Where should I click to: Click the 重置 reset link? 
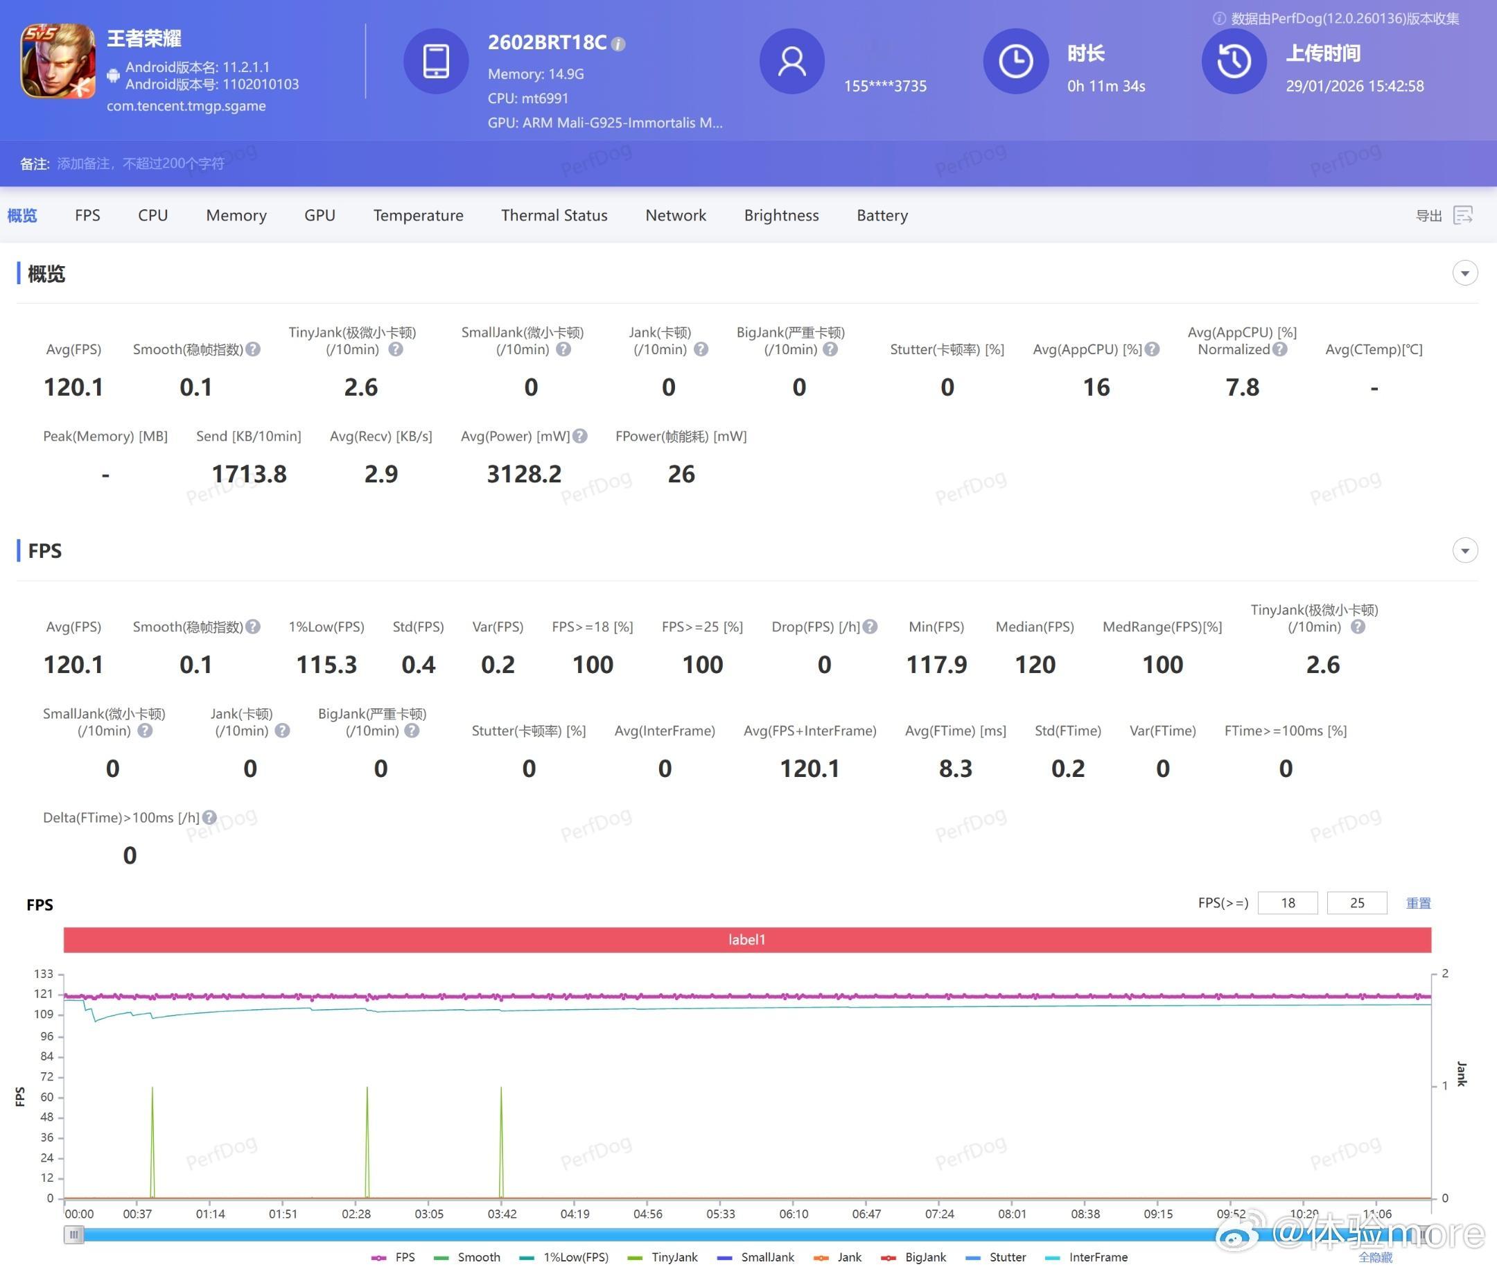(x=1418, y=903)
